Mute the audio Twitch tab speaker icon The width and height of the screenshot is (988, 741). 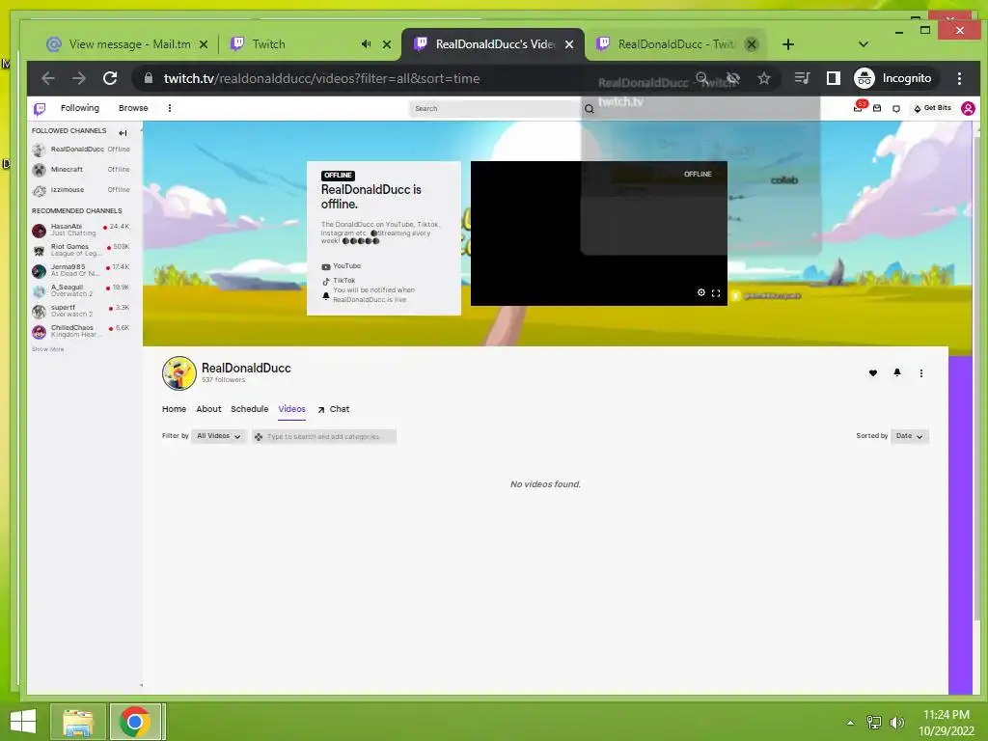(366, 44)
